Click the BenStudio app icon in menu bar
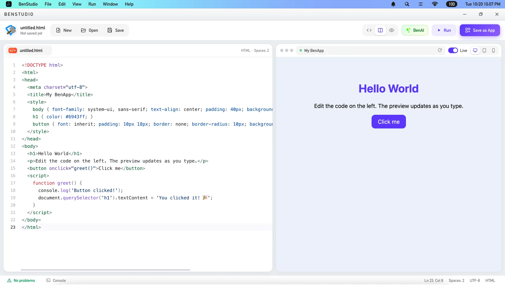Screen dimensions: 505x285 click(x=9, y=4)
